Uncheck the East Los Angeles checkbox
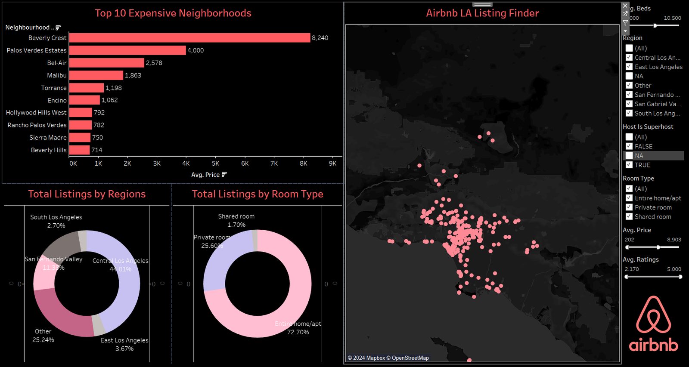The width and height of the screenshot is (689, 367). [x=629, y=67]
